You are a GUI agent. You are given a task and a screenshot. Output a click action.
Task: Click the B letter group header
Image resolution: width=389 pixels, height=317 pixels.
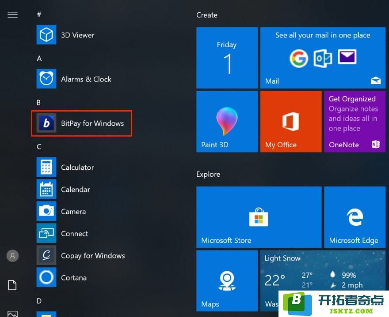(x=39, y=102)
